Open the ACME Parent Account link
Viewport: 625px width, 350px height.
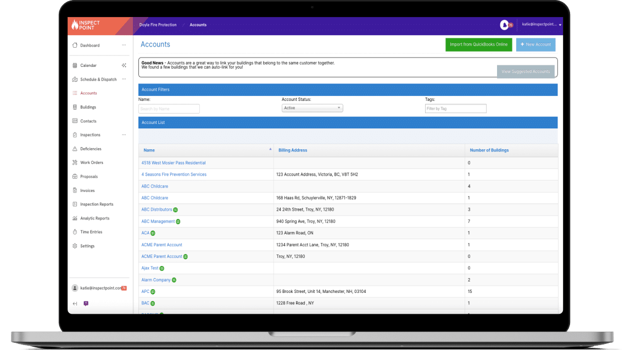(161, 245)
